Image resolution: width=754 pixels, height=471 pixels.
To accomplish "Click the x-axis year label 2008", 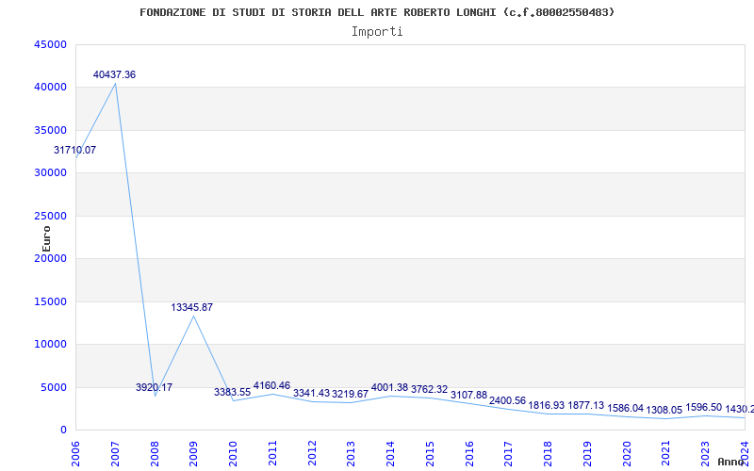I will coord(155,454).
